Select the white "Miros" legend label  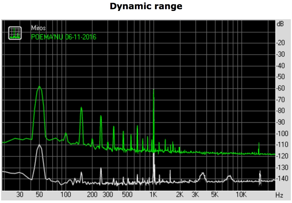38,28
